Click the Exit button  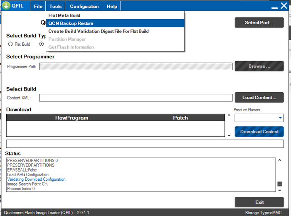pos(259,202)
